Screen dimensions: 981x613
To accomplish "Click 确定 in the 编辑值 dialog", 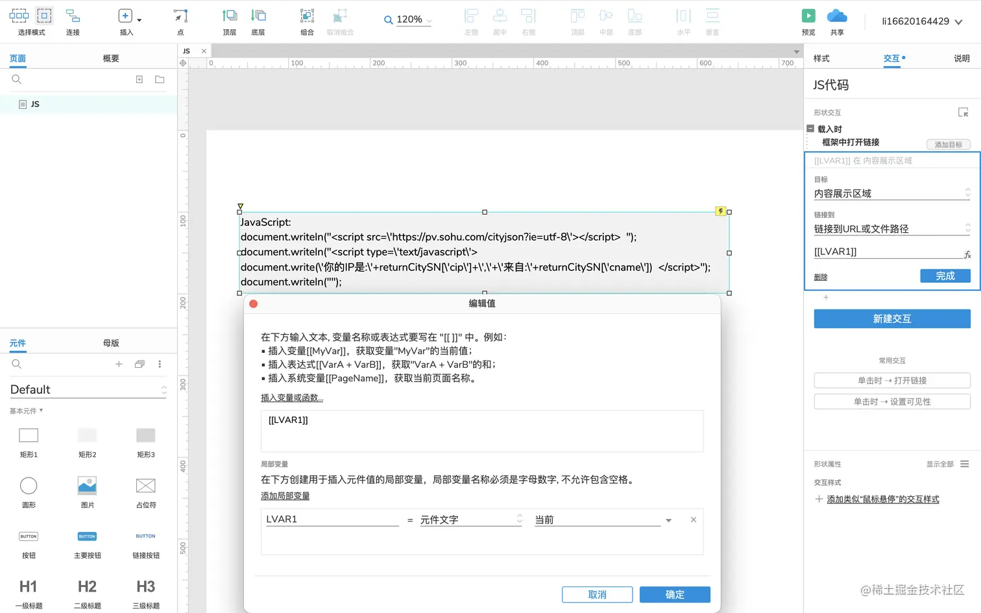I will 675,595.
